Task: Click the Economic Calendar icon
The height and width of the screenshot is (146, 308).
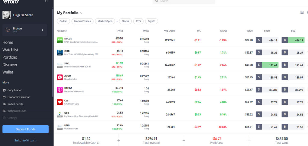Action: click(x=4, y=97)
